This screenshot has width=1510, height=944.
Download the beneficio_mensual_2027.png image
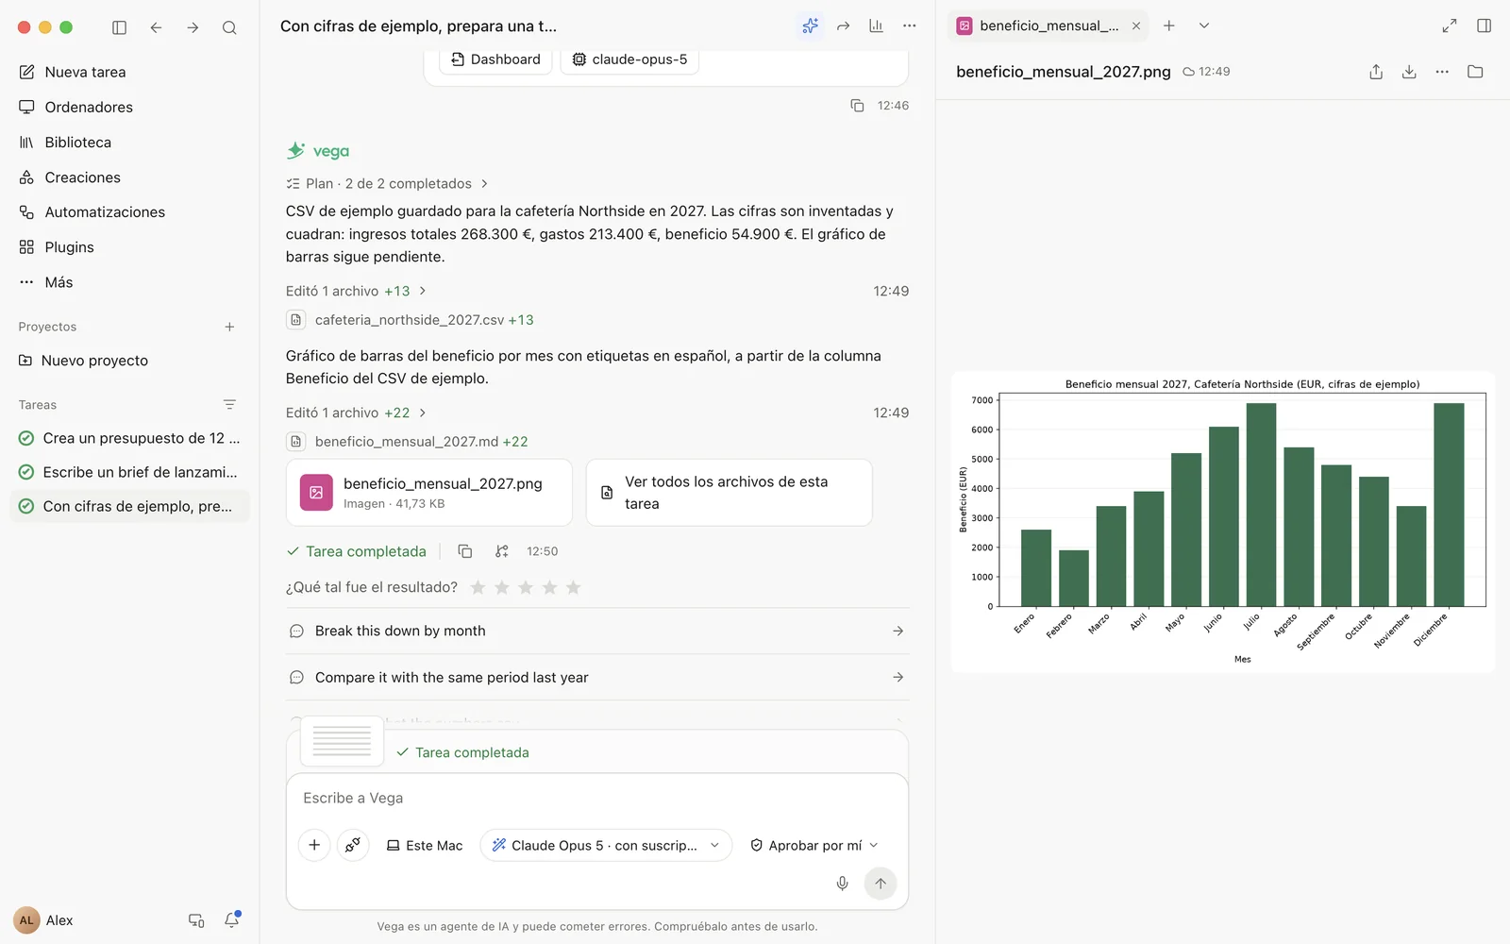coord(1409,72)
